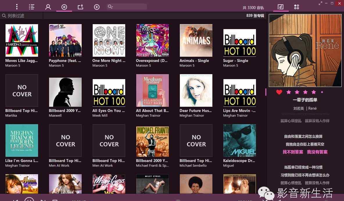344x201 pixels.
Task: Click highlighted lyric "找不到答案 我没有答案"
Action: click(x=305, y=152)
